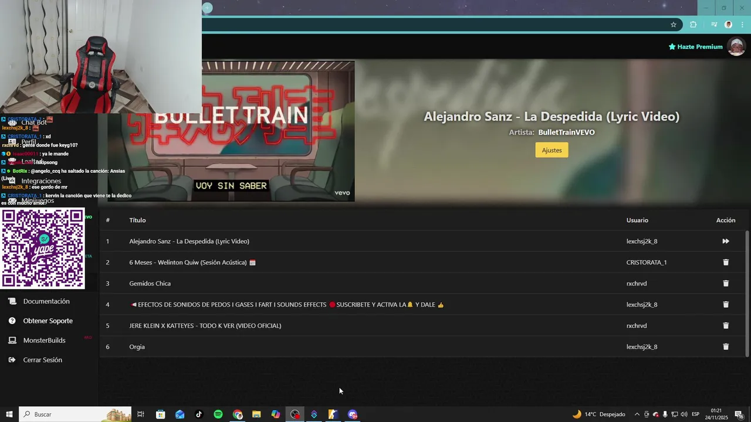Click the microphone tray icon
751x422 pixels.
coord(665,414)
